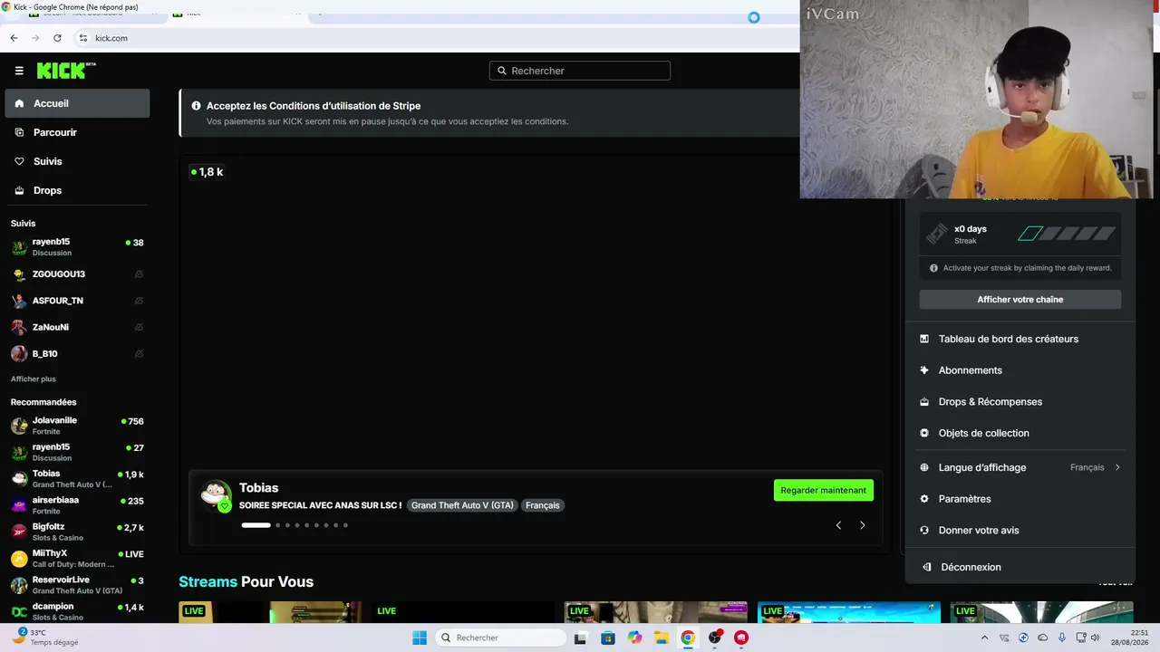Open the hamburger sidebar menu
The height and width of the screenshot is (652, 1160).
point(19,71)
